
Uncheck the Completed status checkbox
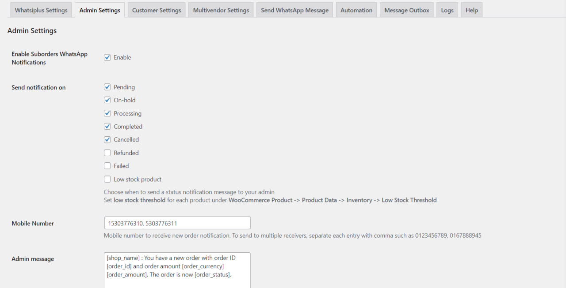pos(107,126)
